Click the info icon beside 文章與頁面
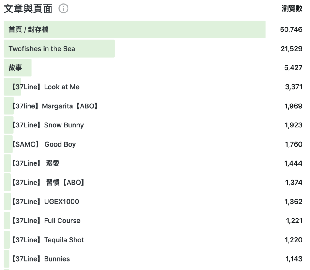 click(x=64, y=8)
